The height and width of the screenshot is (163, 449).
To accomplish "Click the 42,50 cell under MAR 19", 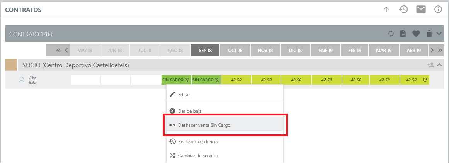I will pyautogui.click(x=384, y=80).
